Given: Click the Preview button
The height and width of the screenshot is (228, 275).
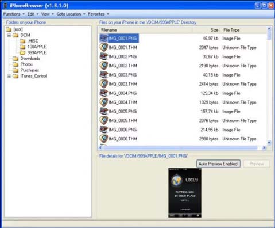Looking at the screenshot, I should tap(257, 164).
